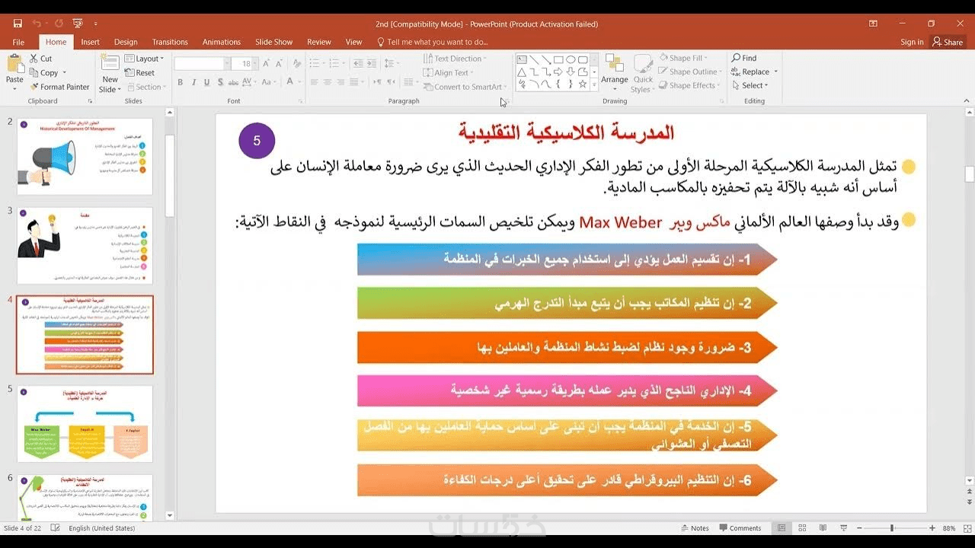975x548 pixels.
Task: Reset the slide layout
Action: (x=139, y=73)
